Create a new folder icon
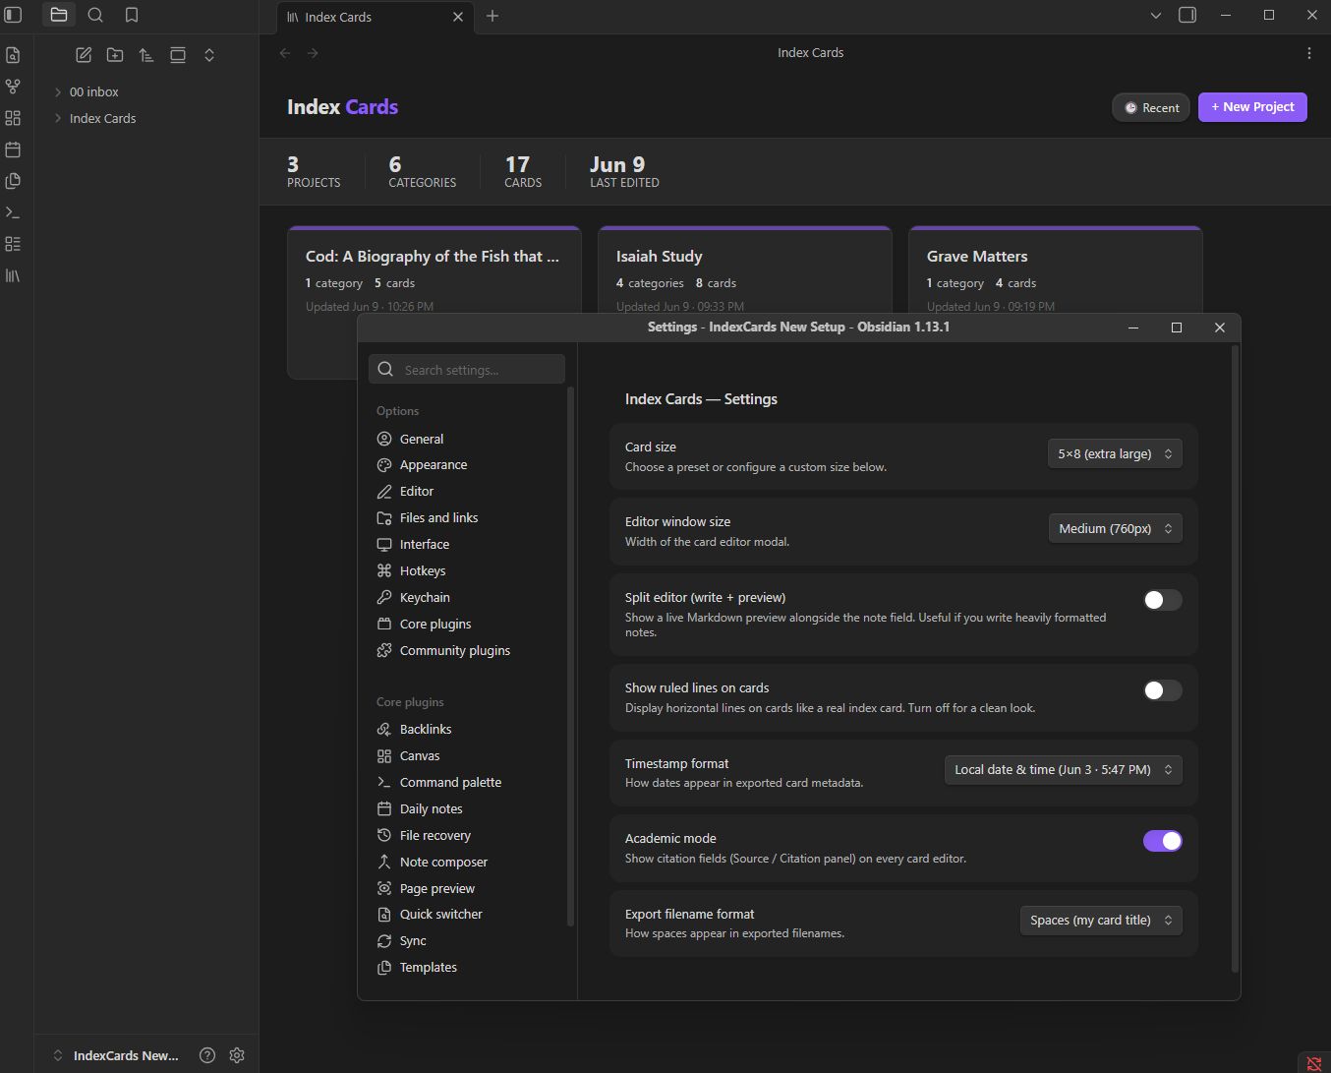 tap(115, 55)
